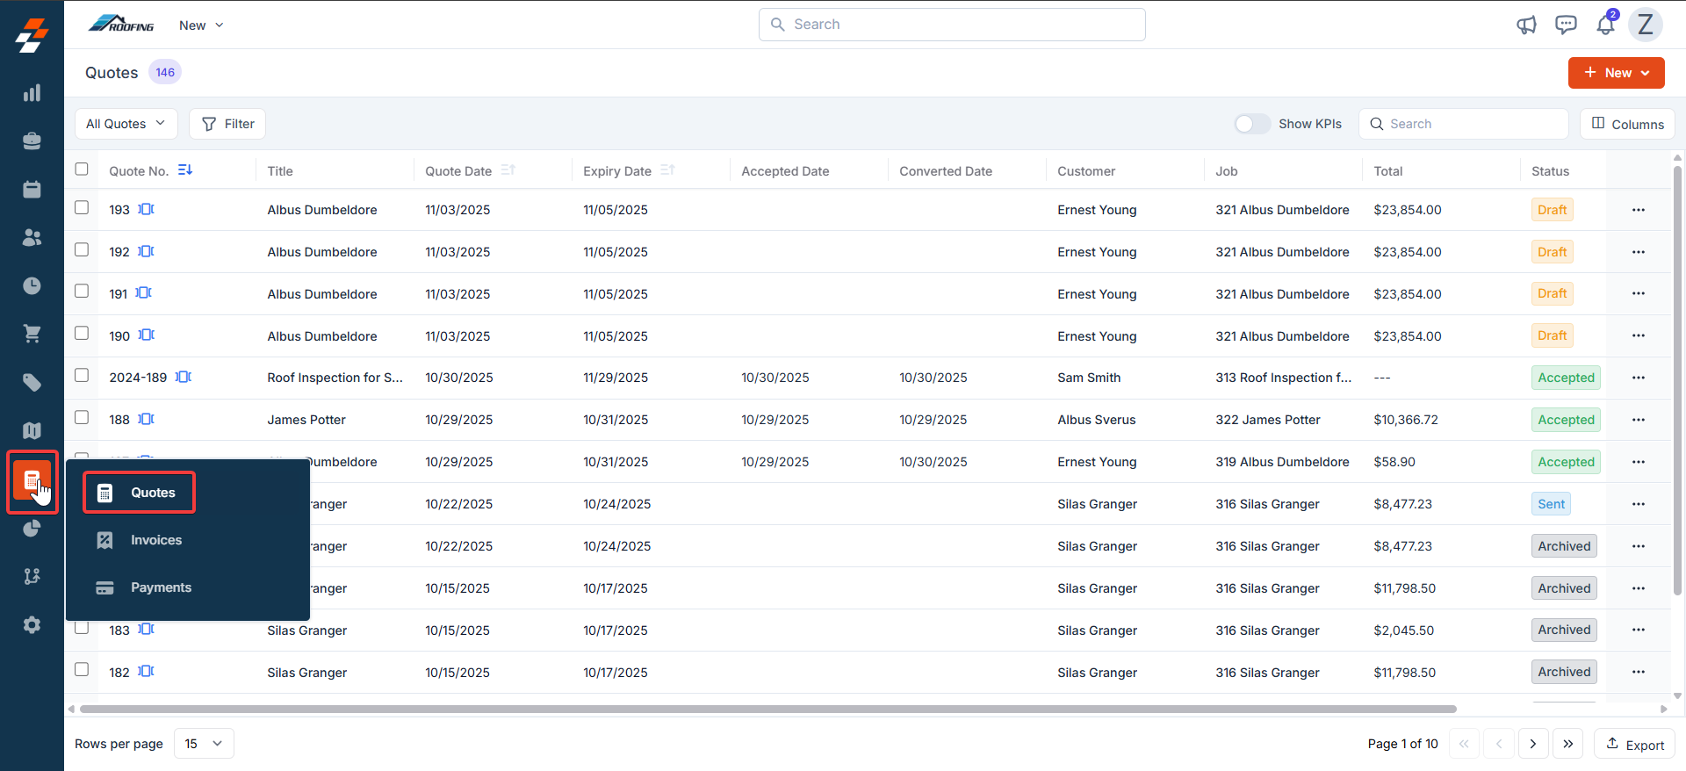Open row actions menu for quote 193

click(1639, 210)
